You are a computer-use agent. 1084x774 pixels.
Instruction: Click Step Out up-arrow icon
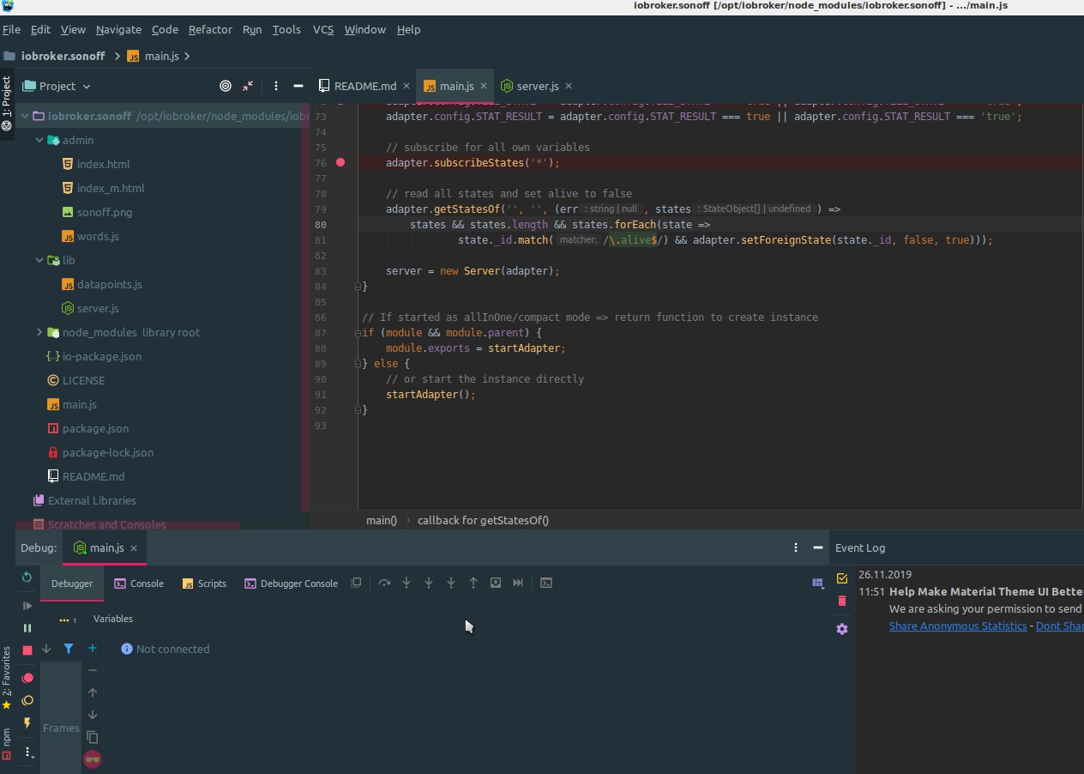473,583
